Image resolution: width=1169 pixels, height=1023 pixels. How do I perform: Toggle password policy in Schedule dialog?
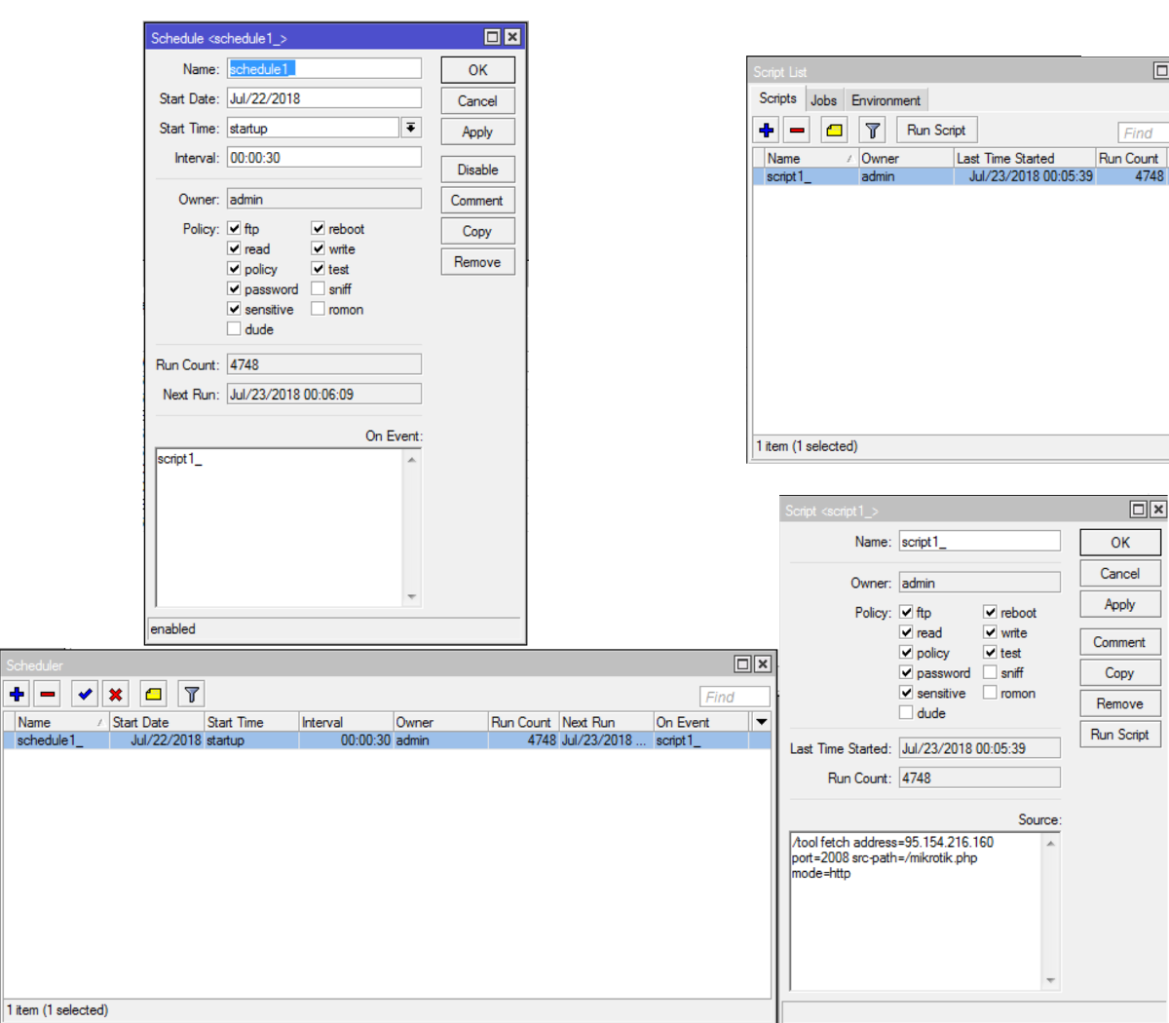point(235,288)
